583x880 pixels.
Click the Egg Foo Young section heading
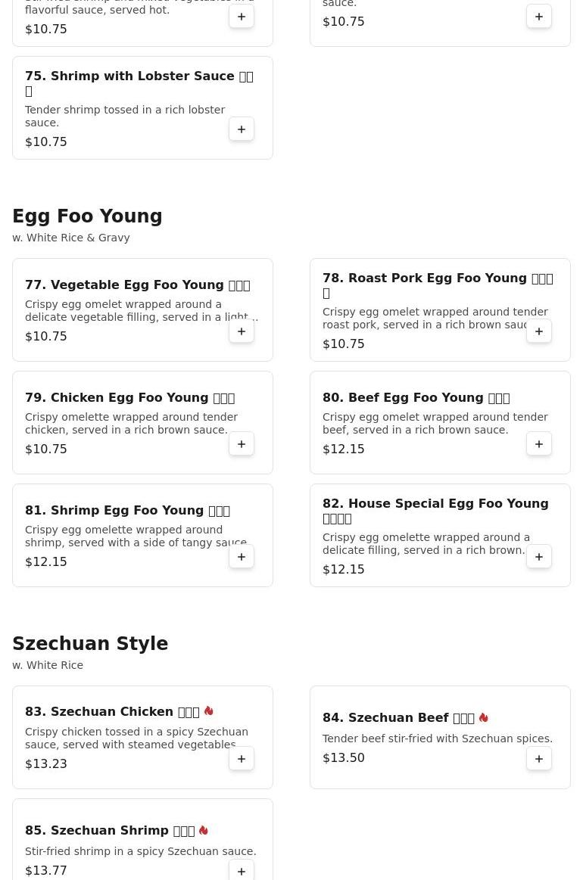tap(87, 216)
